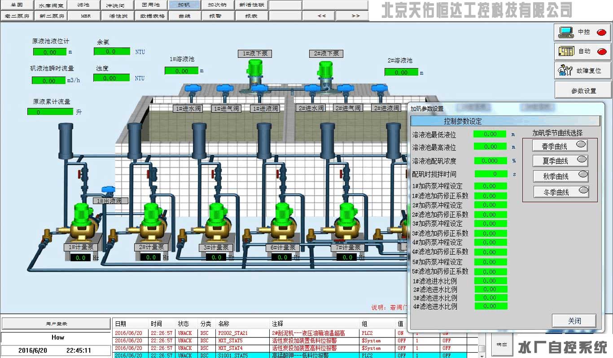
Task: Toggle the 中控 central control mode button
Action: click(583, 32)
